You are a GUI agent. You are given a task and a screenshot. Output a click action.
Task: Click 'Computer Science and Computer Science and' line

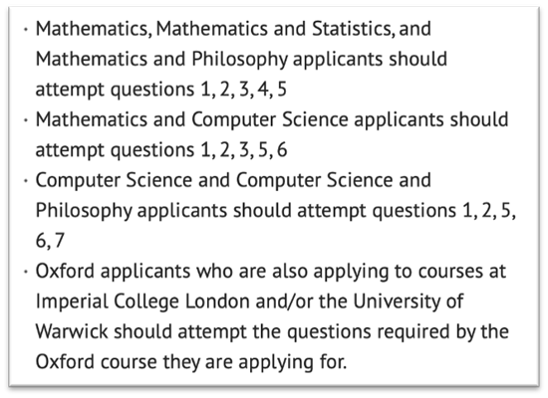click(x=233, y=180)
